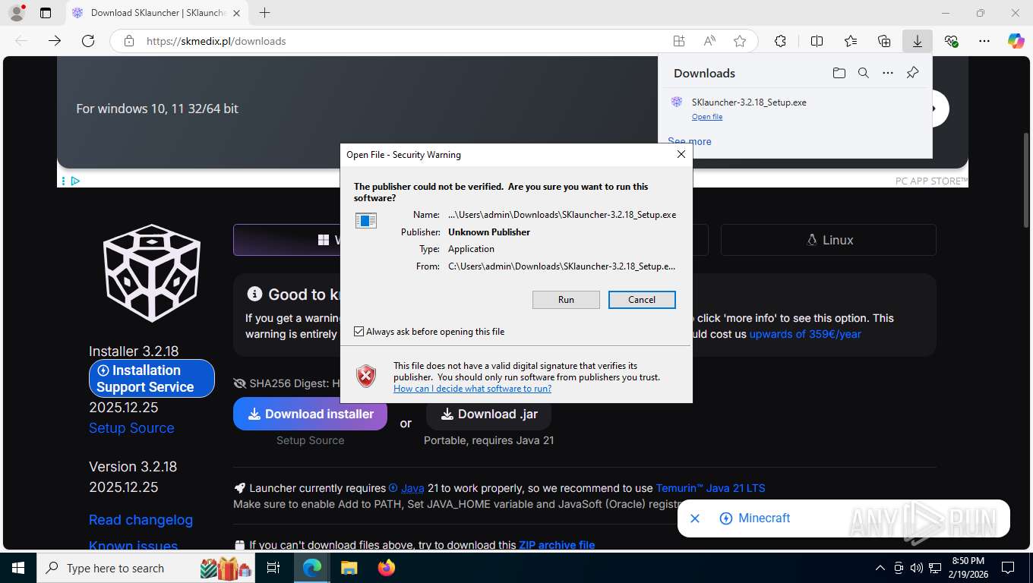This screenshot has height=583, width=1033.
Task: Click the Download installer button
Action: tap(310, 414)
